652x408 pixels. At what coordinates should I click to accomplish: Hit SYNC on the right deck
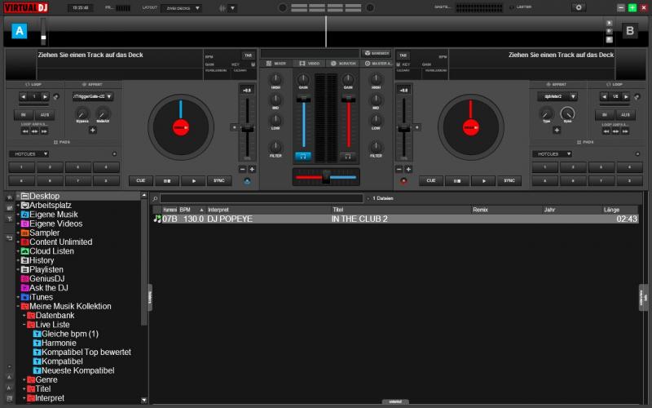tap(509, 180)
